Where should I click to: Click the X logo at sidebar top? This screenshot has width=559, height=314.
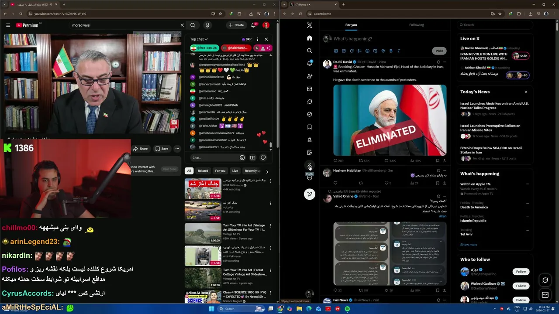pos(310,25)
